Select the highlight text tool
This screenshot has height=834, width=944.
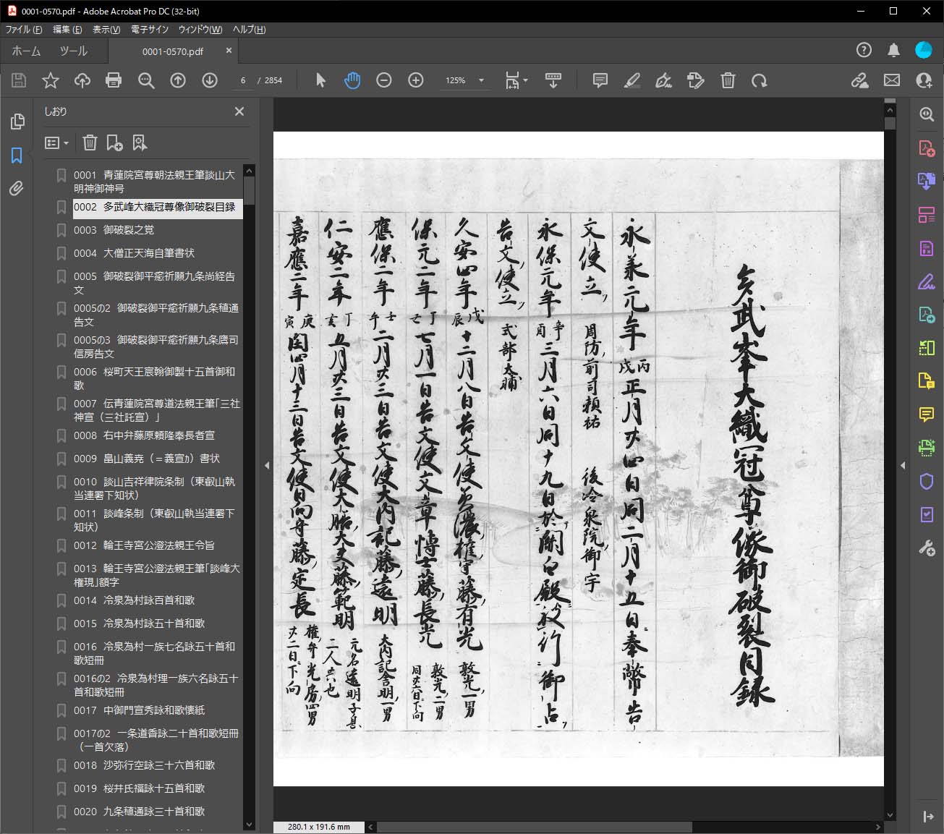pos(632,80)
